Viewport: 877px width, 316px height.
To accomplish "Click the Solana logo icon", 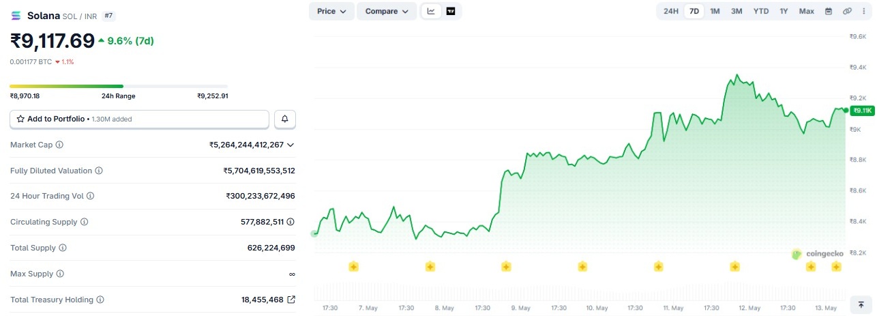I will pos(16,15).
